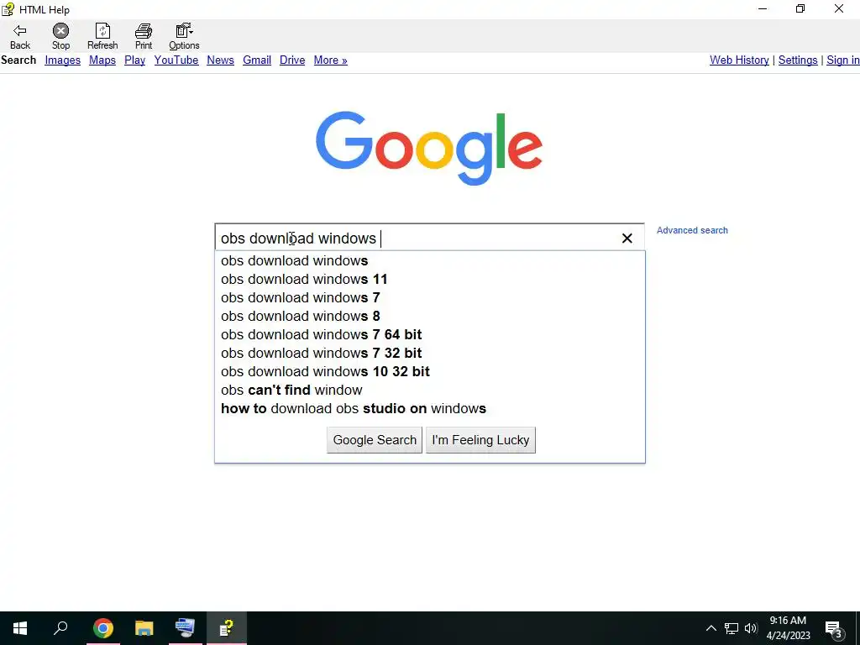The width and height of the screenshot is (860, 645).
Task: Select suggestion 'obs download windows'
Action: tap(430, 260)
